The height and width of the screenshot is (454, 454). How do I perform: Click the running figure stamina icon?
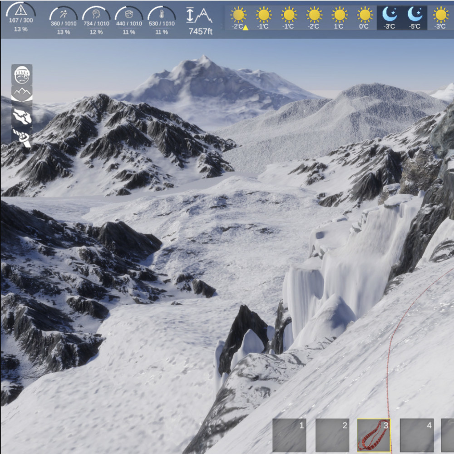[x=64, y=14]
